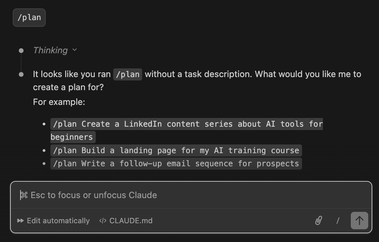Select the follow-up email sequence example
Screen dimensions: 379x242
click(176, 164)
